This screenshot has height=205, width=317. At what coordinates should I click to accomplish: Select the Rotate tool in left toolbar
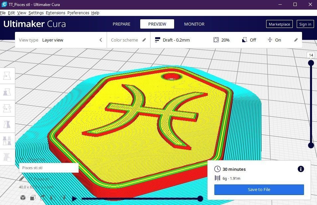pyautogui.click(x=7, y=108)
